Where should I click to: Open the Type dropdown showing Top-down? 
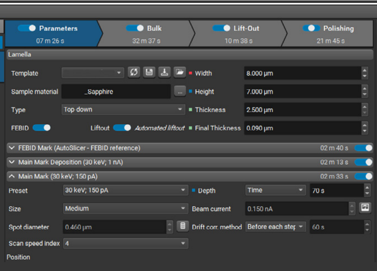(x=123, y=110)
